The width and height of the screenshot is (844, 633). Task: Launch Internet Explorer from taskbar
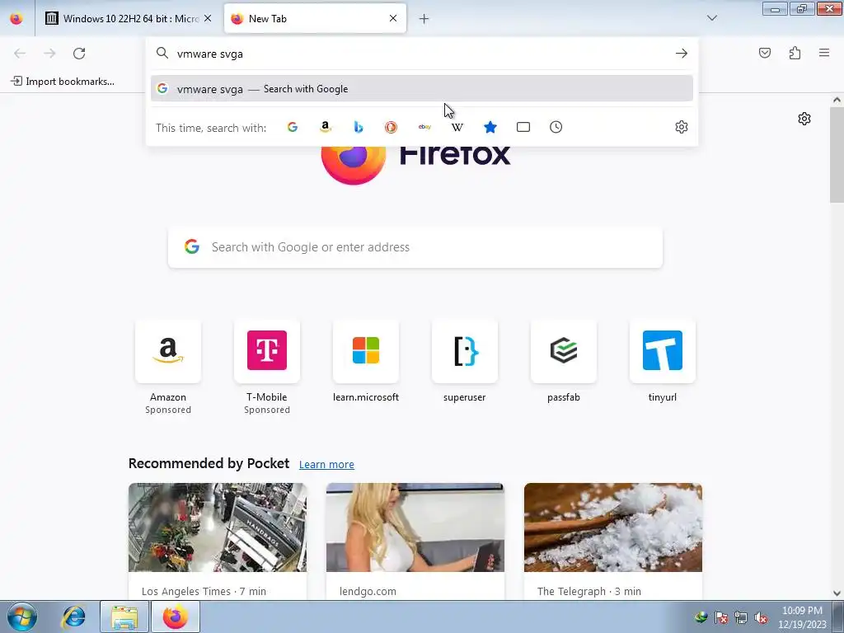coord(73,617)
